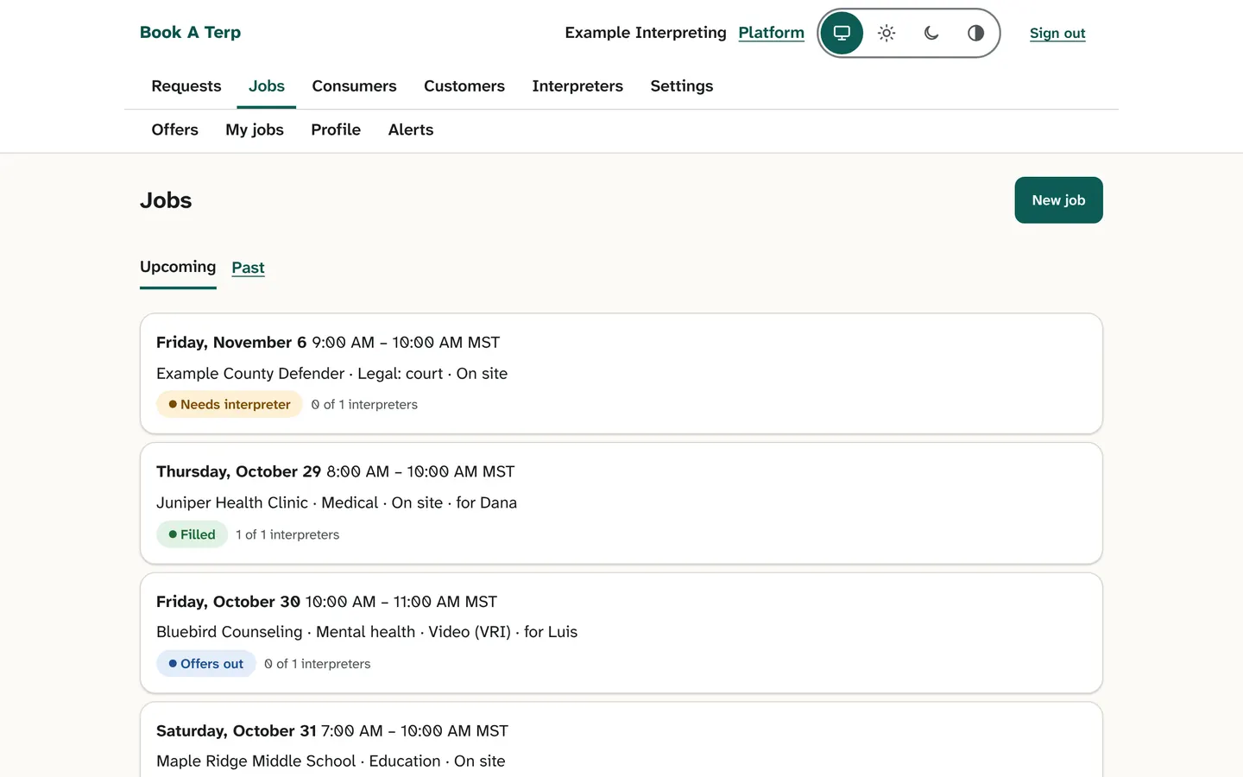This screenshot has height=777, width=1243.
Task: Click the Jobs page heading
Action: pos(166,200)
